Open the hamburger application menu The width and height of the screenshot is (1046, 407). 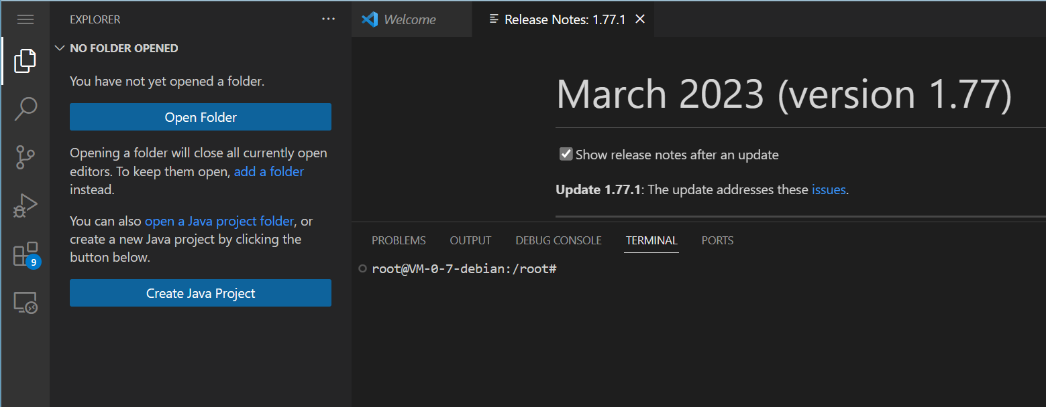click(x=25, y=19)
